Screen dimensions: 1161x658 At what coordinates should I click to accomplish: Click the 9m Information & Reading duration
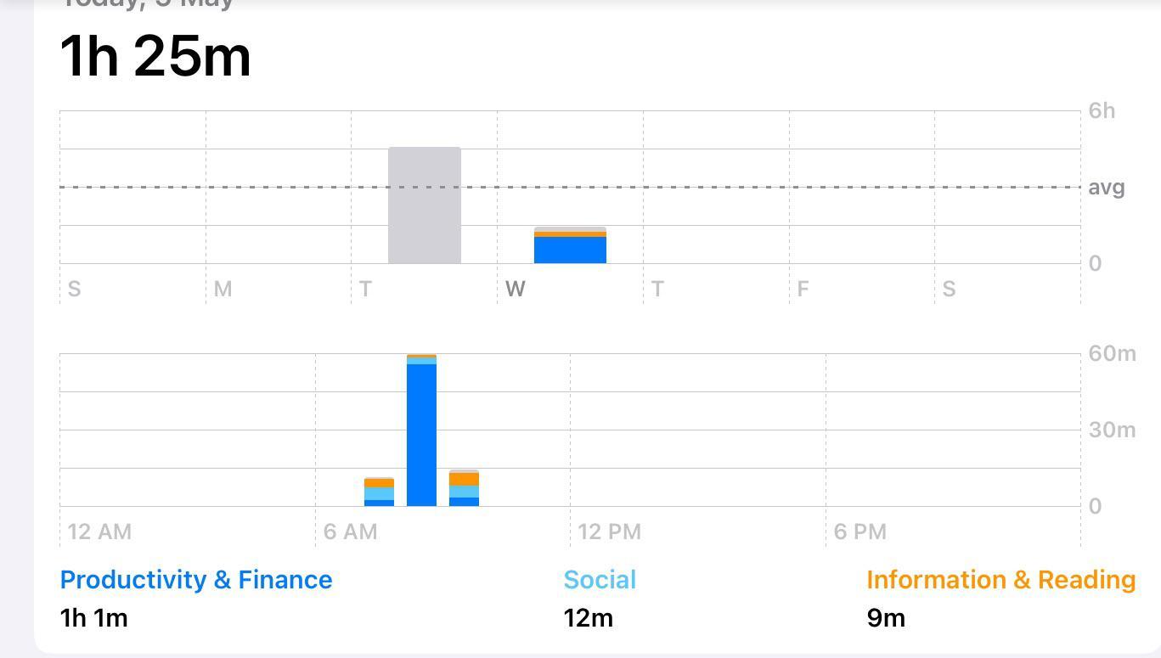886,618
